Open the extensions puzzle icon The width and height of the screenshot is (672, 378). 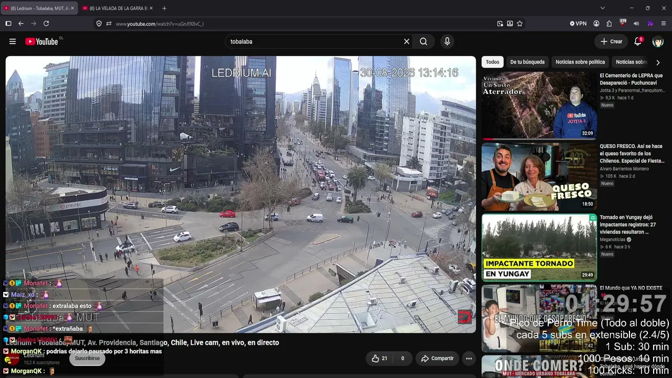click(609, 24)
